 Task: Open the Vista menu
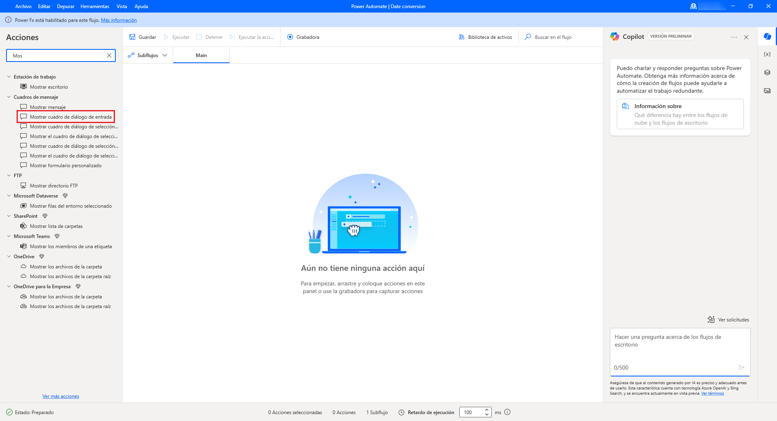pyautogui.click(x=122, y=6)
